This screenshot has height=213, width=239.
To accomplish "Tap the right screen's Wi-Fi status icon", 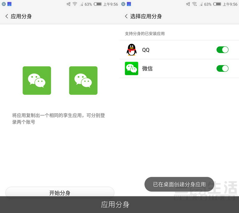I will [x=194, y=4].
